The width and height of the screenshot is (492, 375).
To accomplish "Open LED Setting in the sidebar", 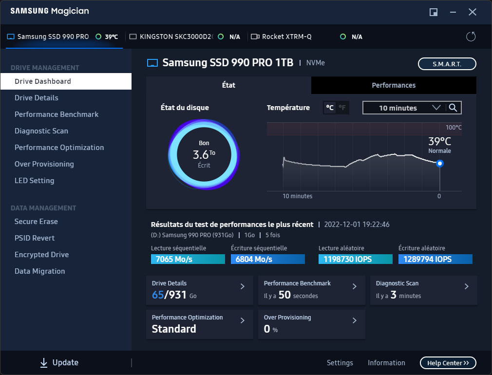I will pyautogui.click(x=66, y=181).
